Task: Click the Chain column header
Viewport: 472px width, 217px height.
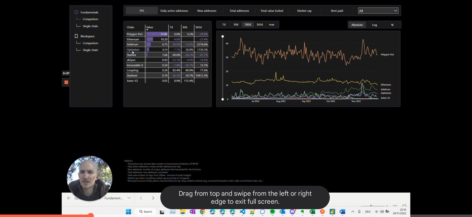Action: click(130, 27)
